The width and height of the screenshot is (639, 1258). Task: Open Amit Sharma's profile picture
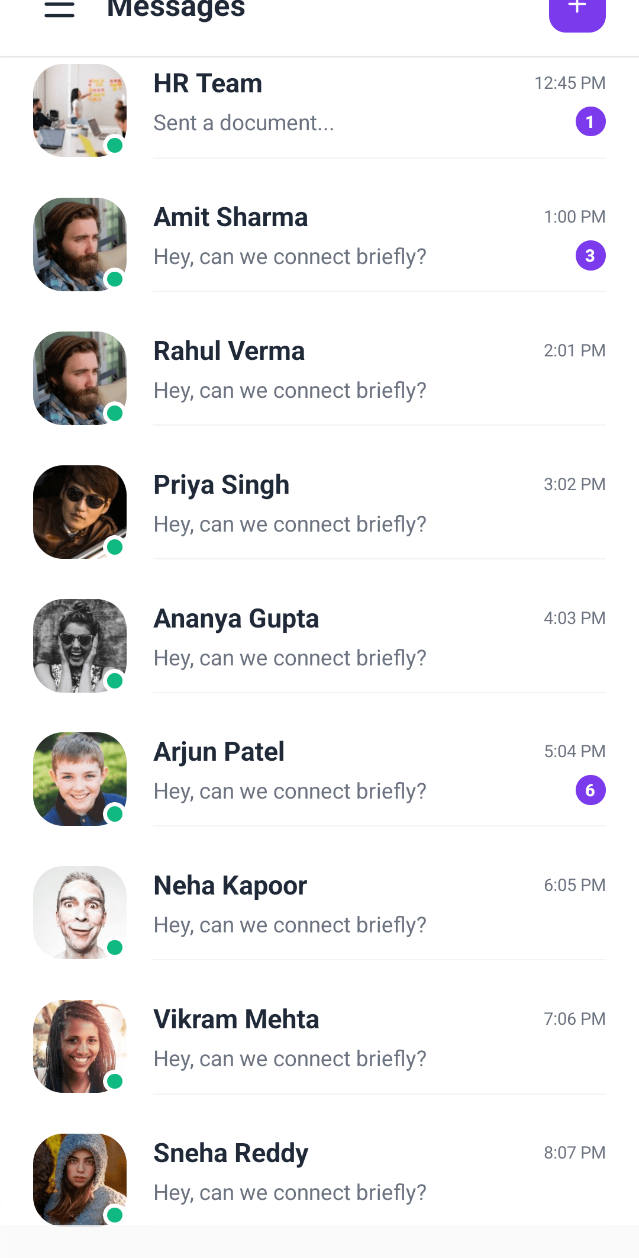(x=80, y=244)
